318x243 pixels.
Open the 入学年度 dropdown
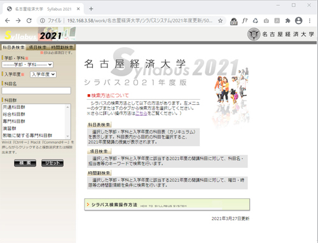coord(43,74)
